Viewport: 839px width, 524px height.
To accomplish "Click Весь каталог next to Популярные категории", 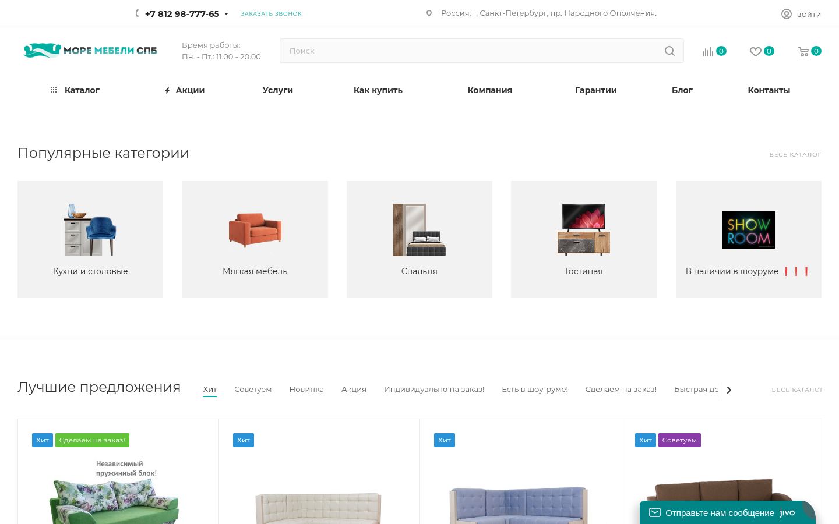I will pos(795,154).
